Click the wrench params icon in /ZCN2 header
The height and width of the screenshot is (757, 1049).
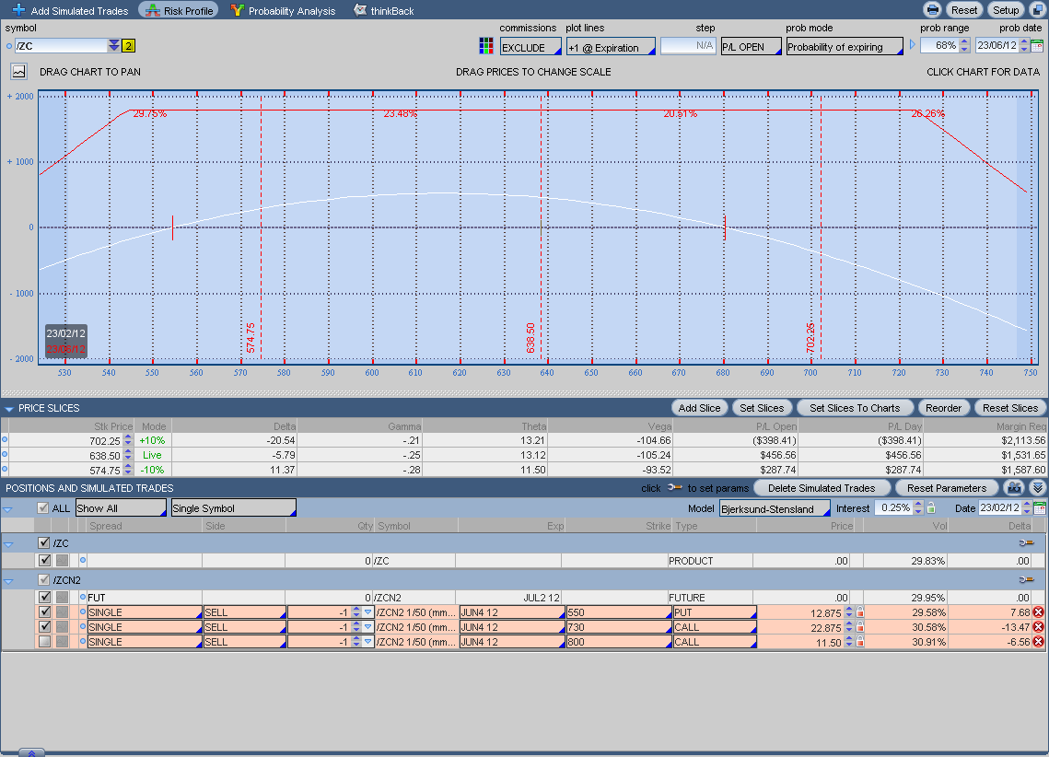[x=1027, y=580]
